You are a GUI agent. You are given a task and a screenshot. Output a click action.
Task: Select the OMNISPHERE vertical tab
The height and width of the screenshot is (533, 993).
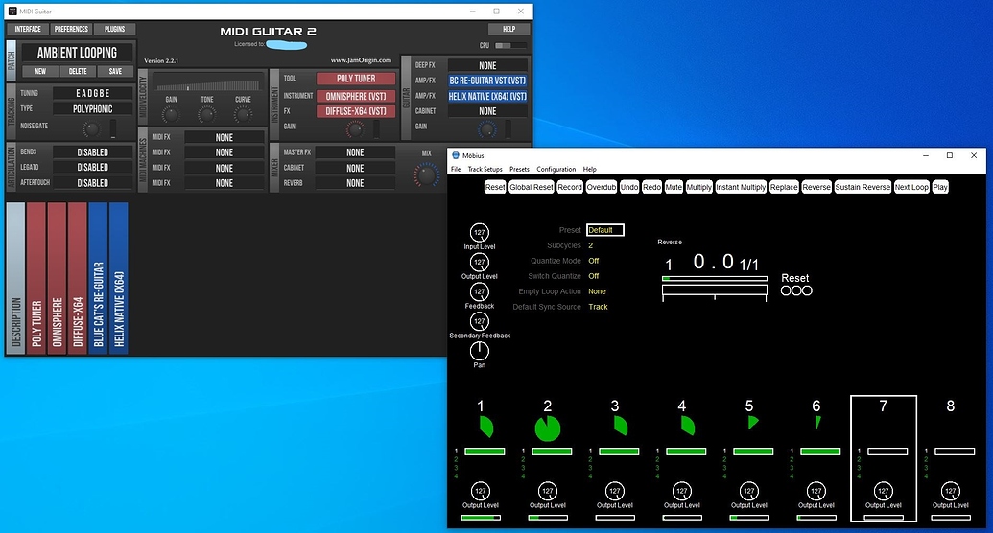tap(57, 279)
